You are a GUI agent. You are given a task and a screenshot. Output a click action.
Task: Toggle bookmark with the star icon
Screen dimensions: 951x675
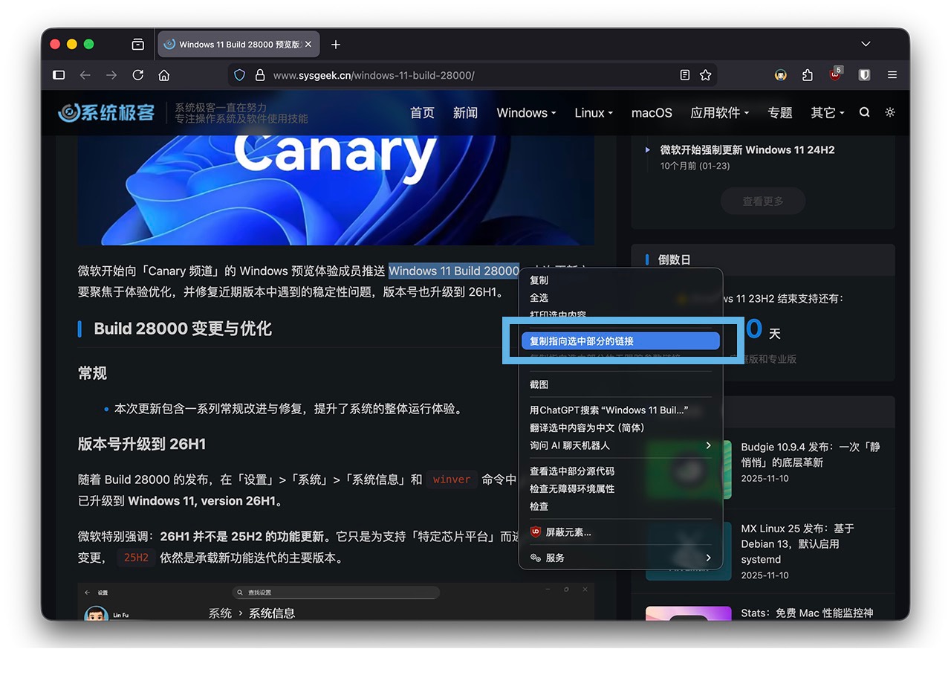coord(705,75)
